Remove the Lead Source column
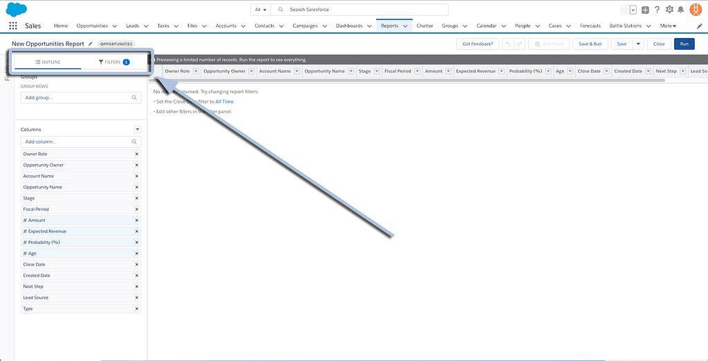708x361 pixels. (136, 297)
